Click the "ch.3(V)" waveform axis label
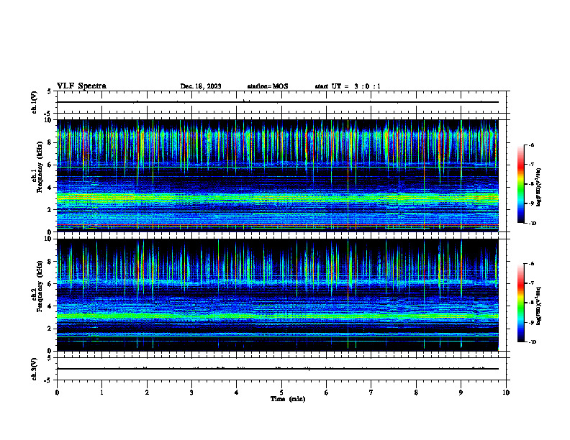 (x=35, y=369)
